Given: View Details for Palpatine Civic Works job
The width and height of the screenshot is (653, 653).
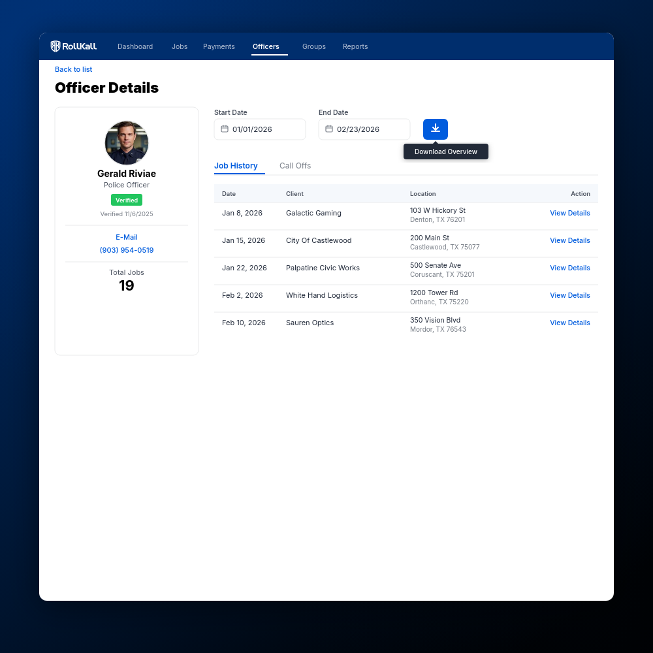Looking at the screenshot, I should point(569,268).
